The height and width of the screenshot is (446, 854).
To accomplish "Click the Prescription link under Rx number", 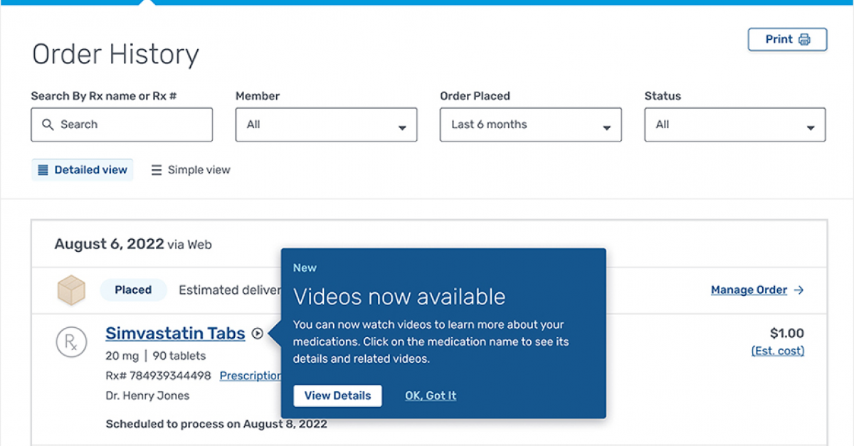I will point(251,376).
